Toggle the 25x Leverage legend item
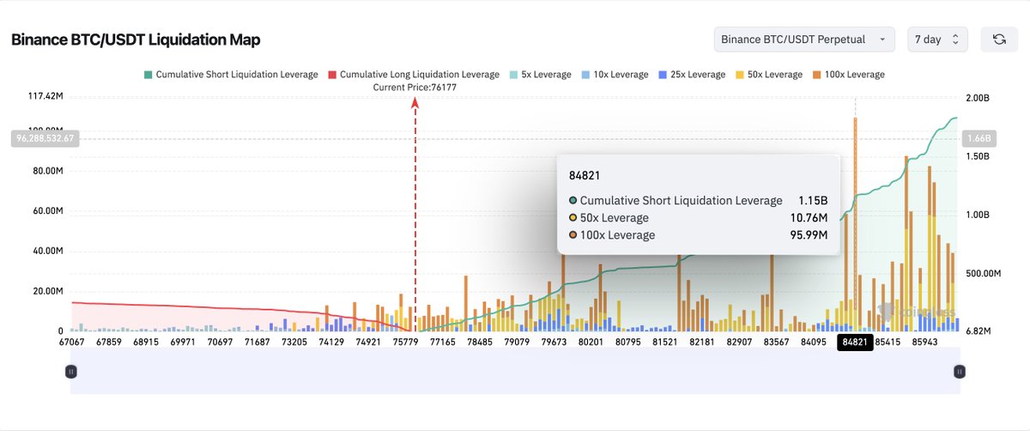The image size is (1030, 431). [x=694, y=75]
